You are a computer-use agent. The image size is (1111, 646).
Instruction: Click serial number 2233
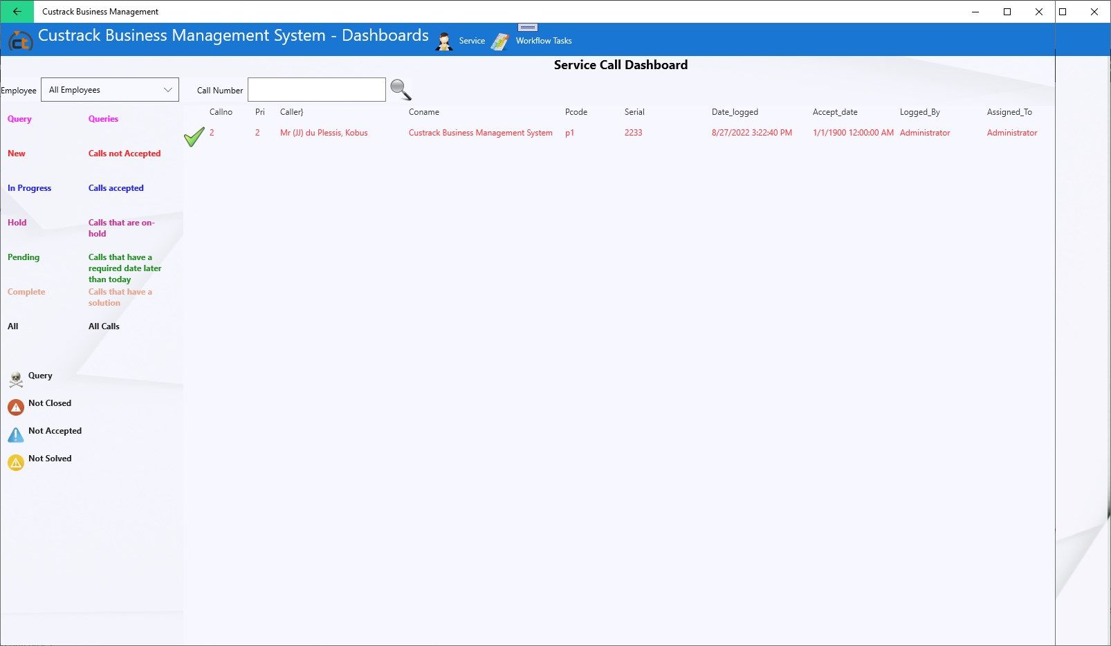pos(633,133)
